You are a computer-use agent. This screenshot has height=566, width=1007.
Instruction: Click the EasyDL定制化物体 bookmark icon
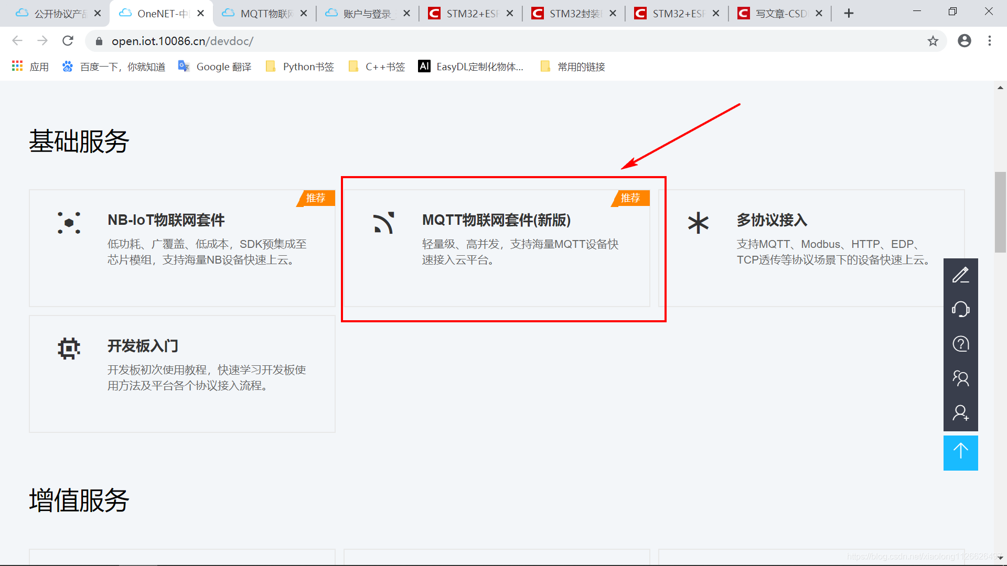coord(424,67)
